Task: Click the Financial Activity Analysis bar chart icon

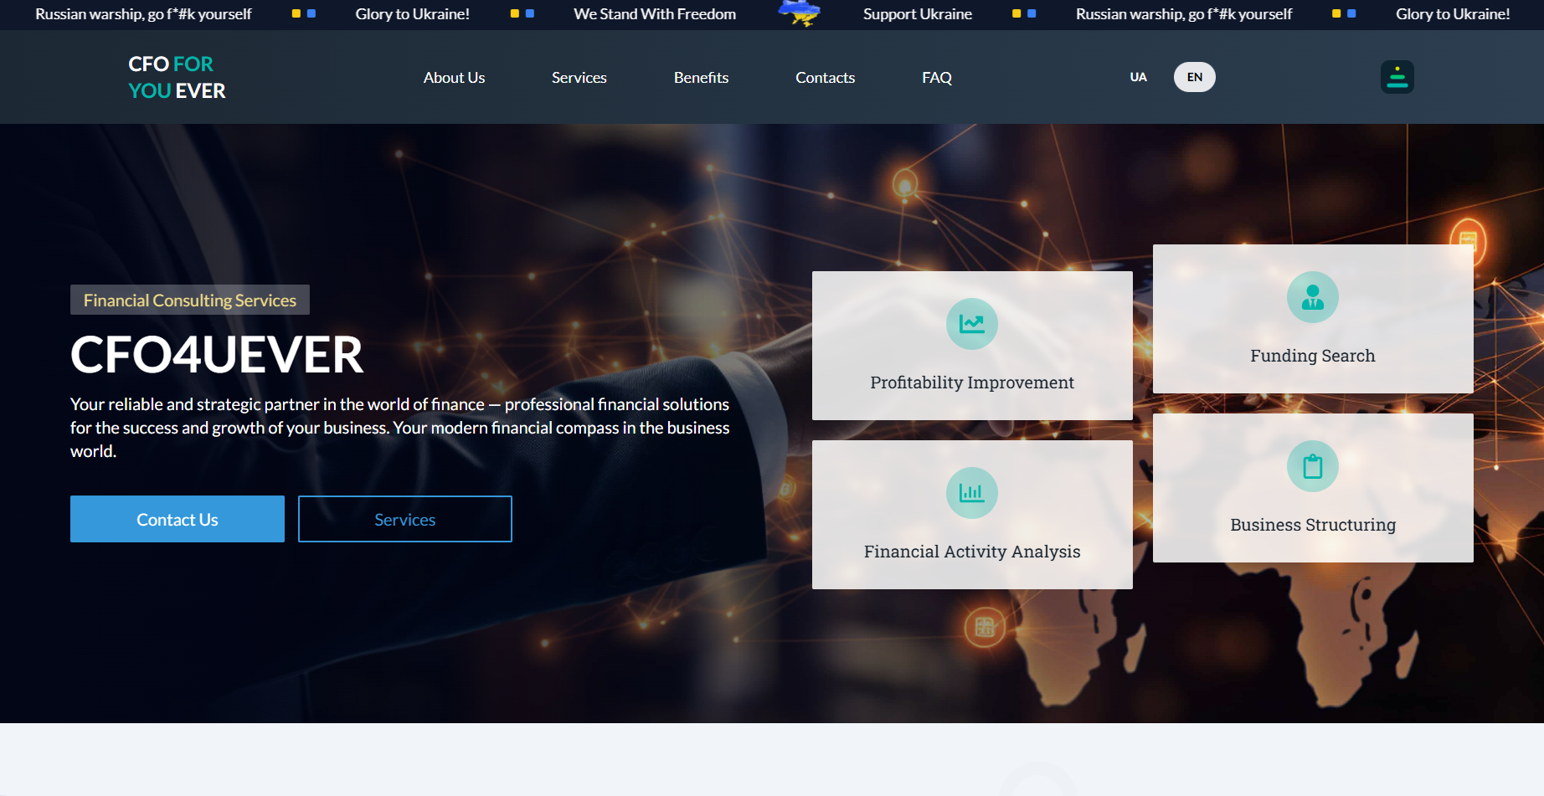Action: point(971,493)
